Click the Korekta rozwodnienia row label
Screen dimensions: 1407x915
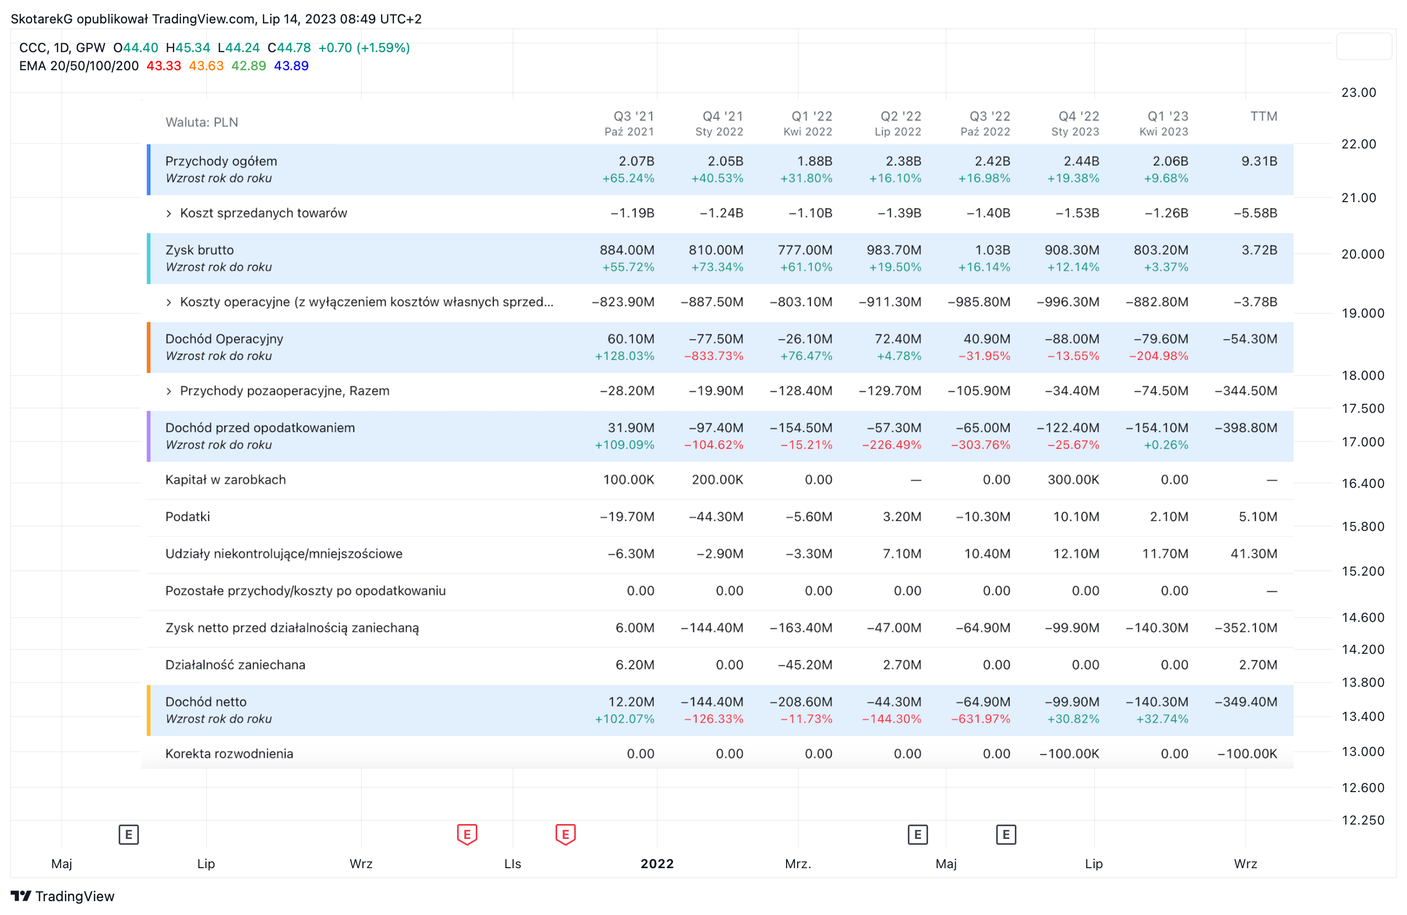[229, 754]
